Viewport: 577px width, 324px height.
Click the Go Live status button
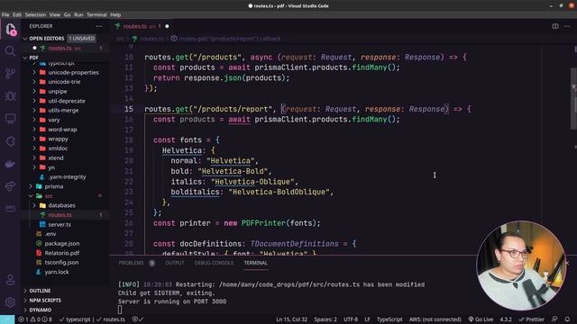pos(481,319)
